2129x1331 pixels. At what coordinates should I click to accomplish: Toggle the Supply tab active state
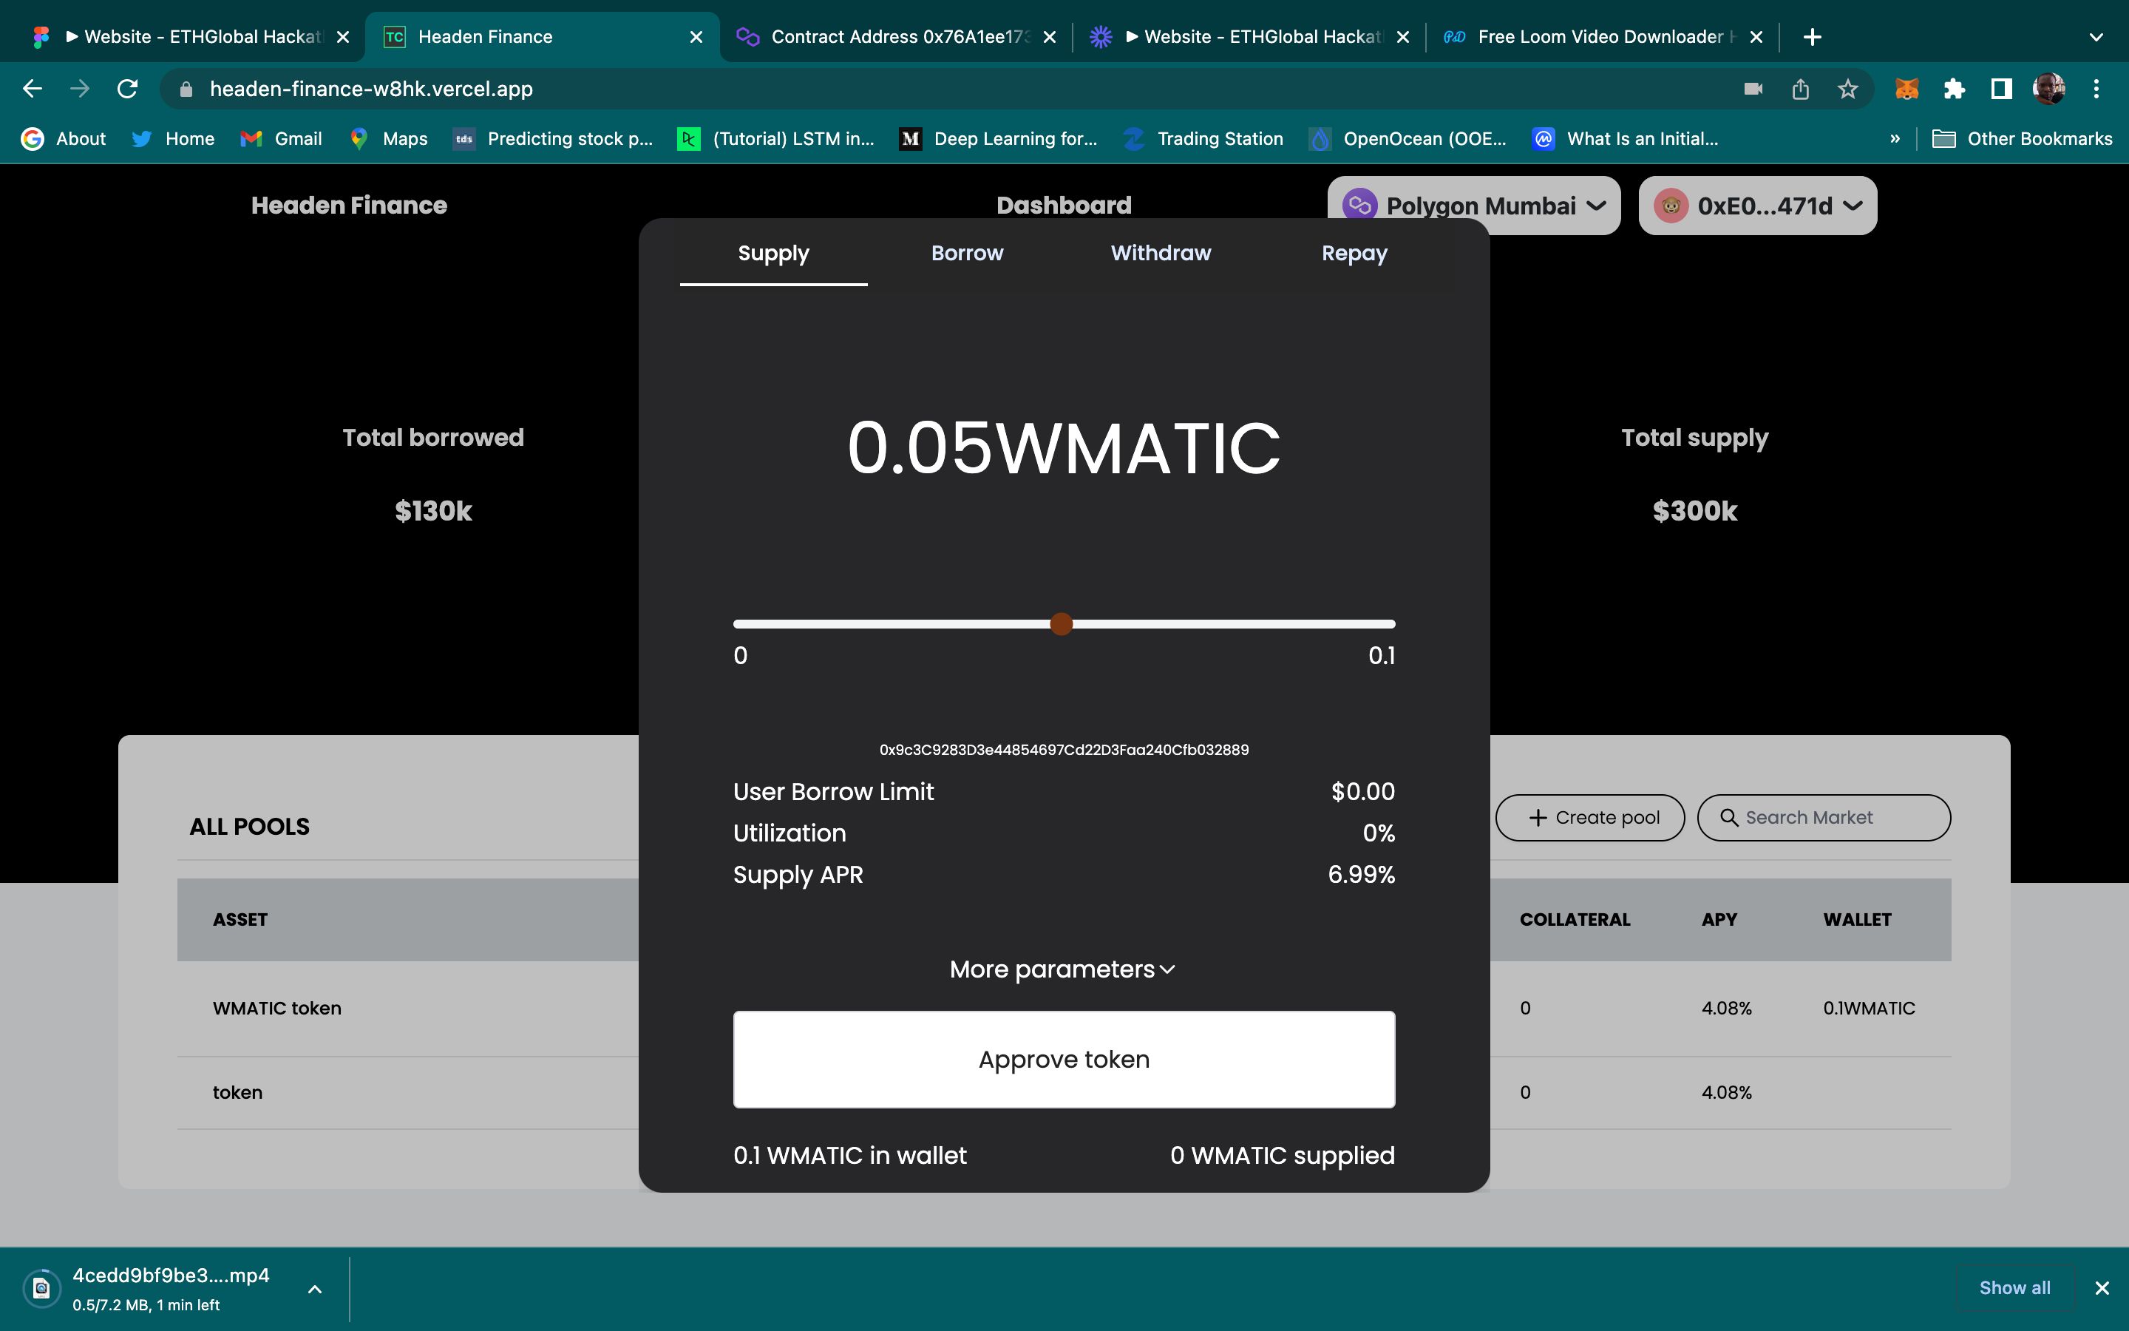771,251
